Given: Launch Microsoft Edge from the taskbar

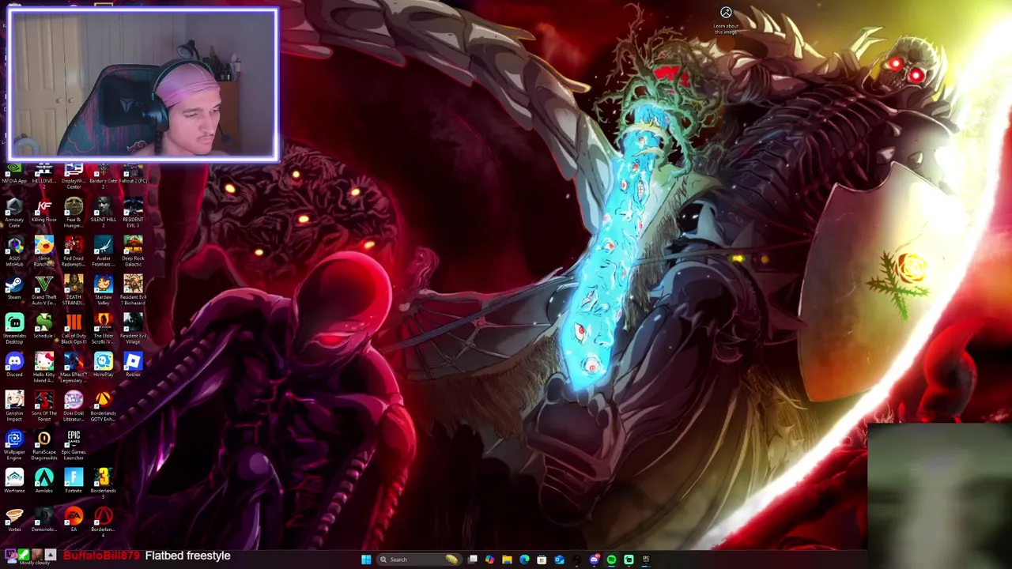Looking at the screenshot, I should tap(524, 560).
